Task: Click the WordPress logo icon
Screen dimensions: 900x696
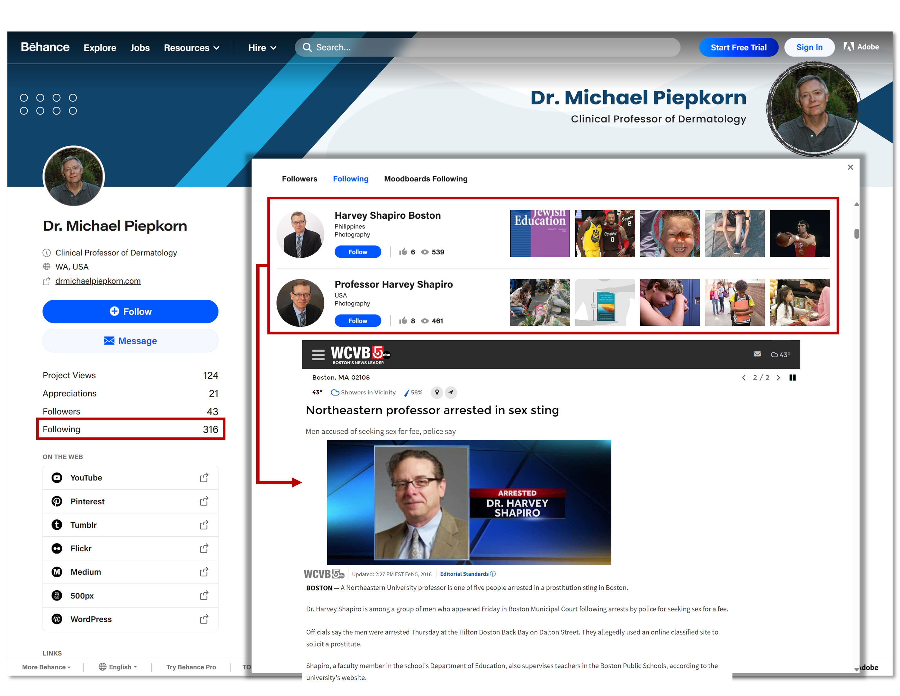Action: click(57, 619)
